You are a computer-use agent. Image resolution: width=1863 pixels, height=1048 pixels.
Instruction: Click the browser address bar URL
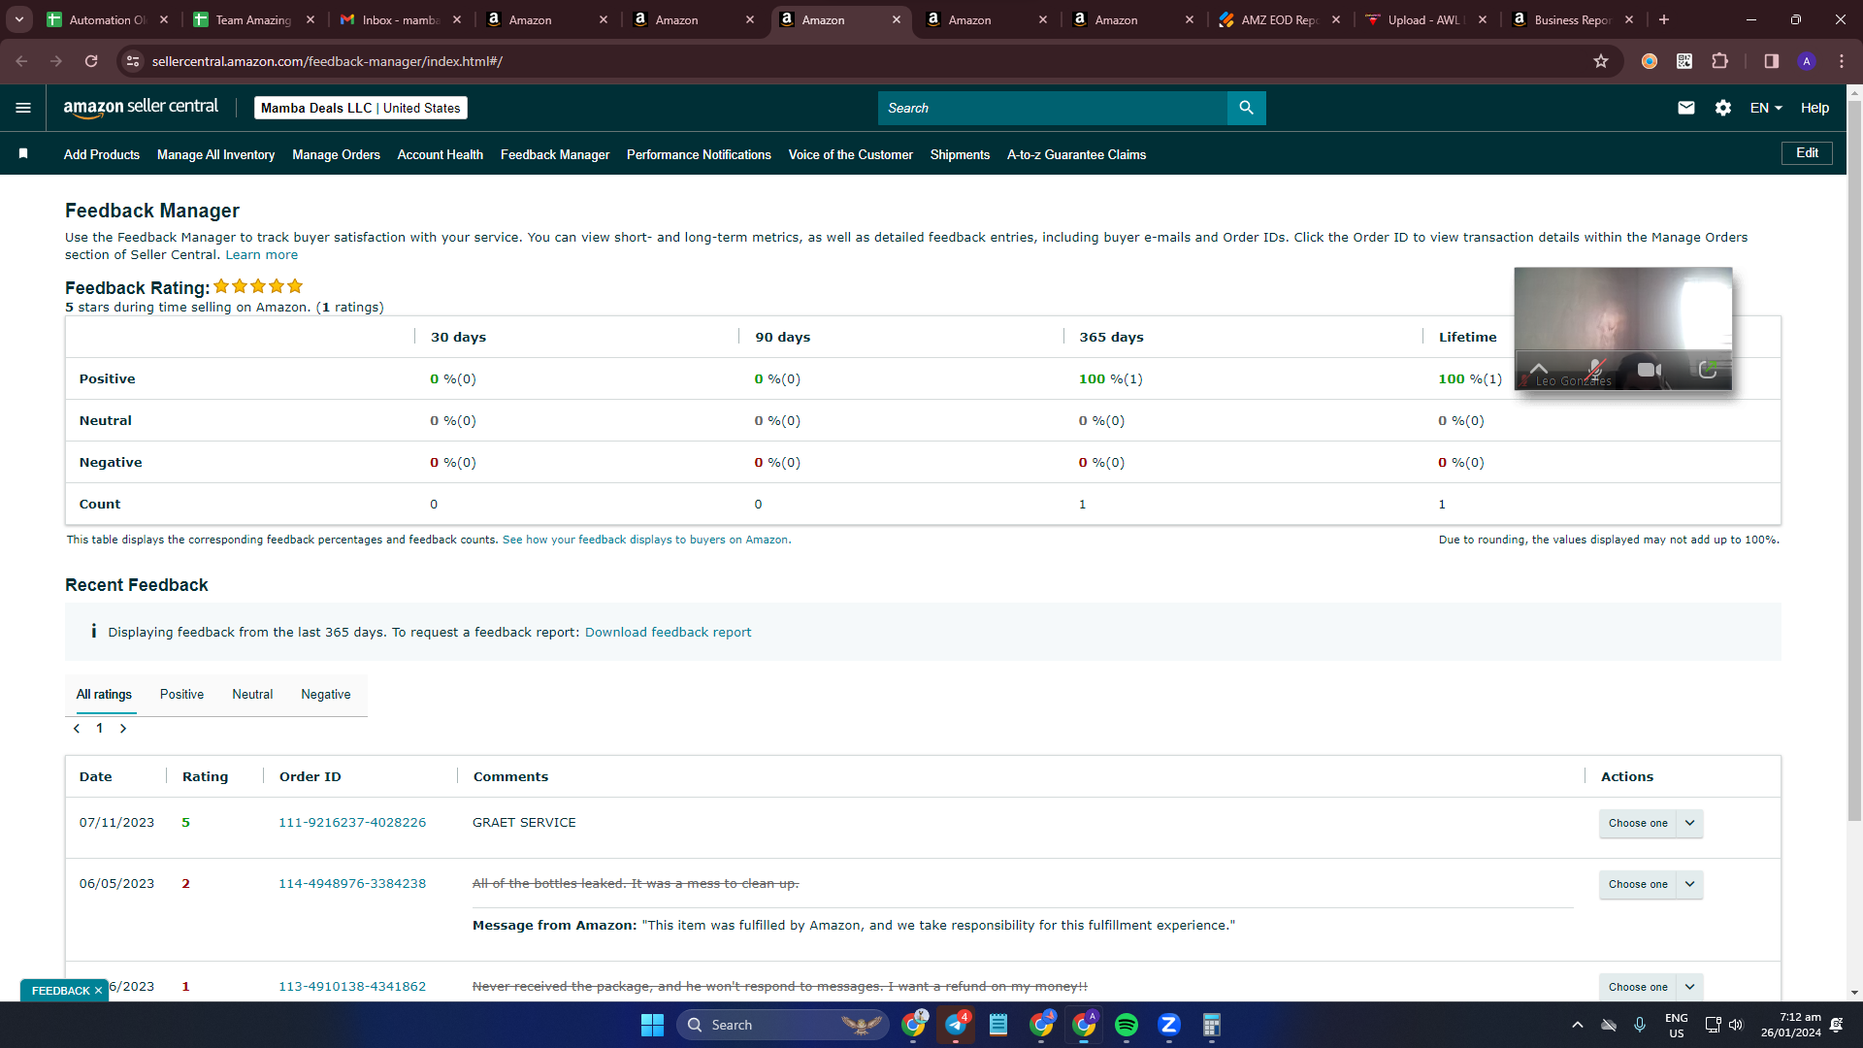[x=327, y=61]
